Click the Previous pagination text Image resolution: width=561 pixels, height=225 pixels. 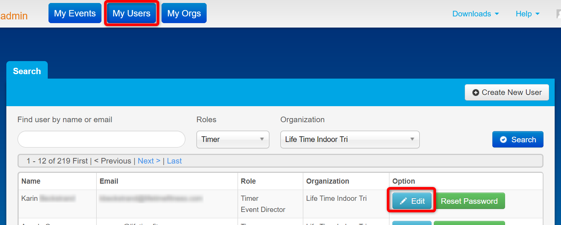point(113,161)
